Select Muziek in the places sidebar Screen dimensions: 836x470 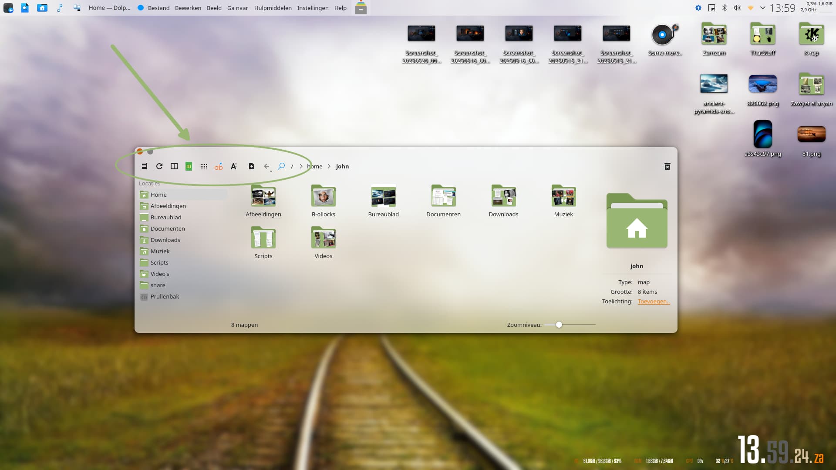coord(183,251)
